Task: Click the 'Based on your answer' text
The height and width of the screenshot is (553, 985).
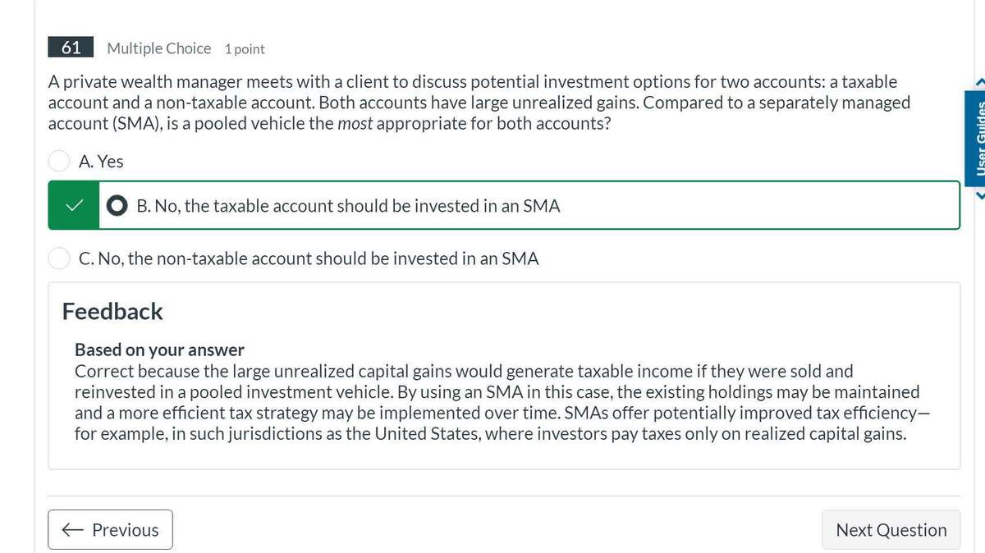Action: [x=159, y=350]
